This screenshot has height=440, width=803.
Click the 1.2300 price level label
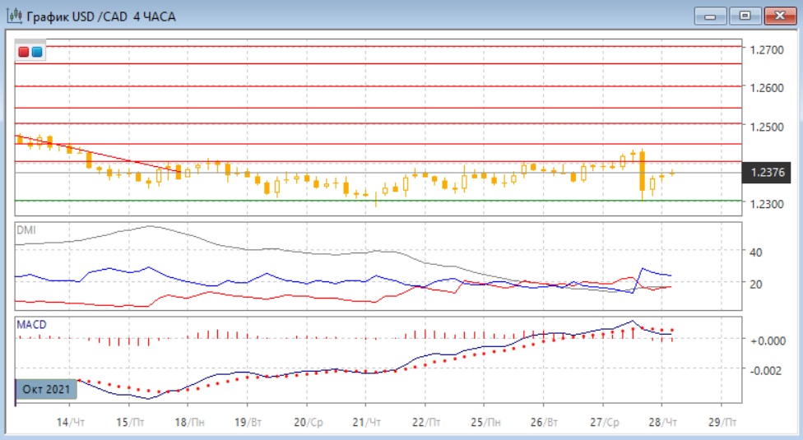pyautogui.click(x=766, y=203)
